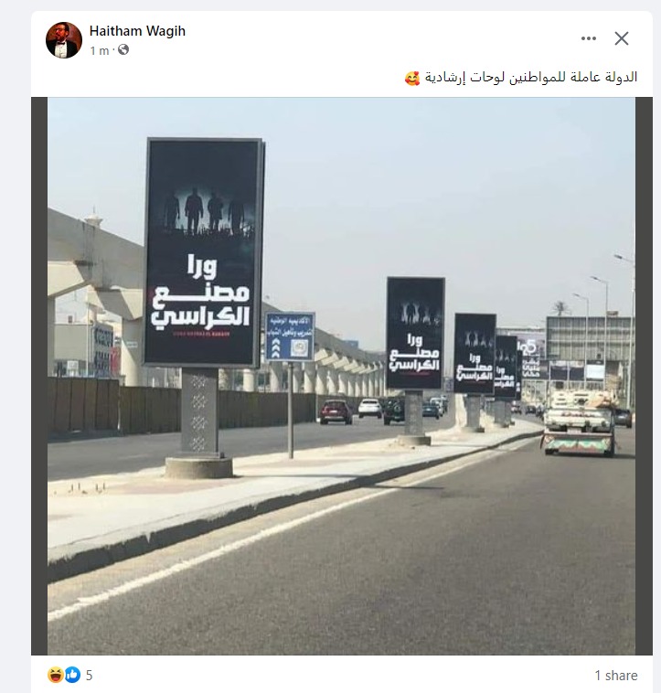Open the highway photo in the post

tap(342, 376)
